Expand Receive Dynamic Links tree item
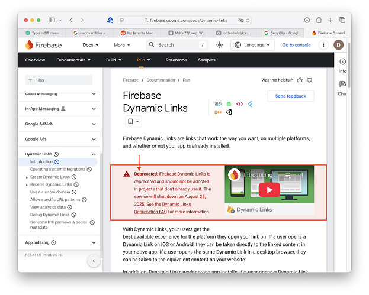Screen dimensions: 369x295 (27, 185)
